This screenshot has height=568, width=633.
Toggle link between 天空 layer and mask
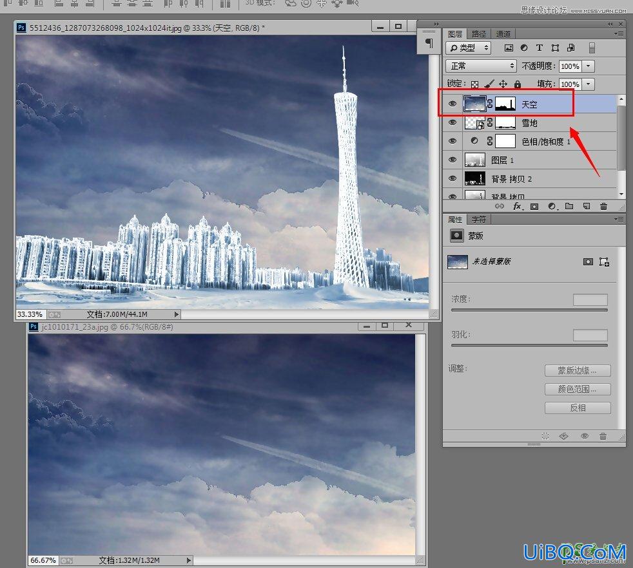pos(490,104)
